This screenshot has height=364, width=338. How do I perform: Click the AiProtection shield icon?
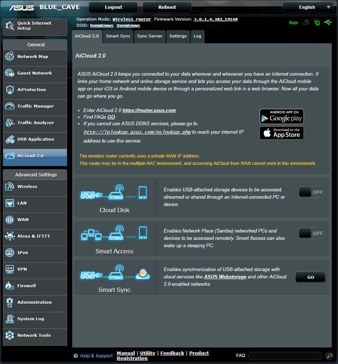pyautogui.click(x=10, y=90)
